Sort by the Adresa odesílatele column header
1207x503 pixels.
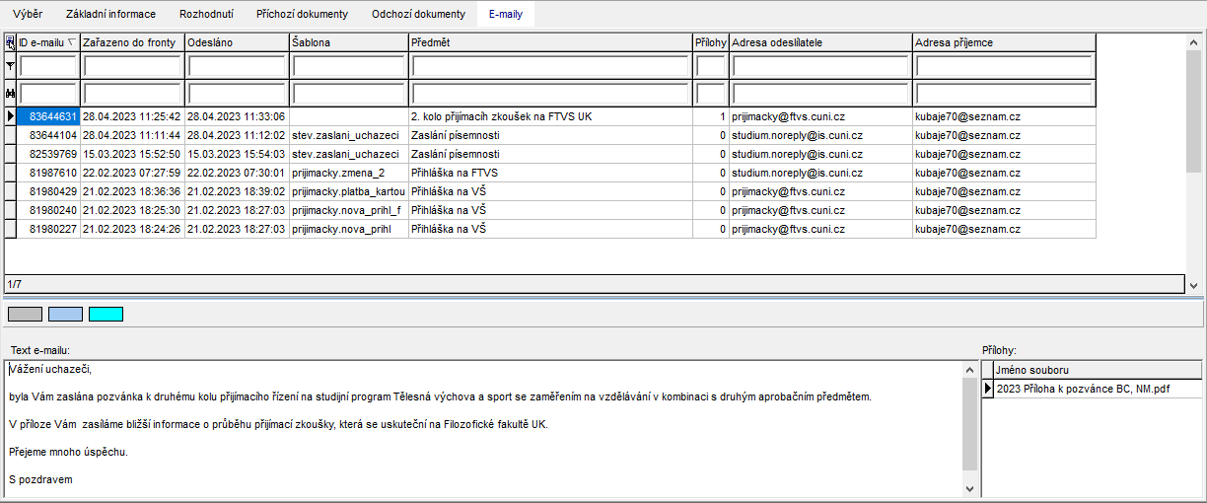click(x=820, y=42)
